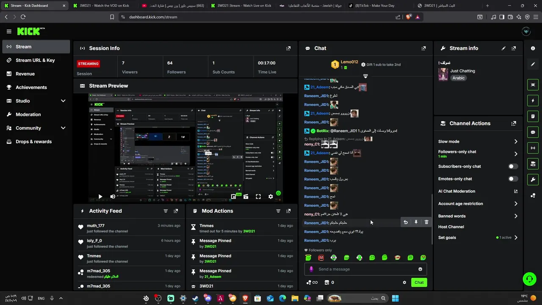Toggle the wrench widget on right rail

click(533, 179)
